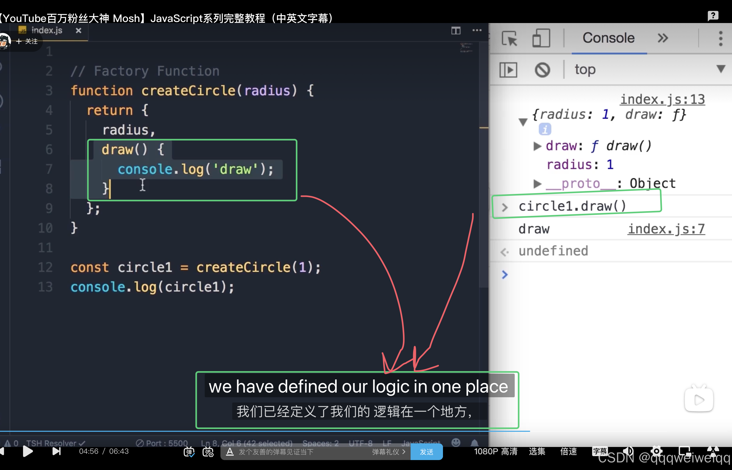Image resolution: width=732 pixels, height=470 pixels.
Task: Click the editor vertical scrollbar
Action: coord(484,165)
